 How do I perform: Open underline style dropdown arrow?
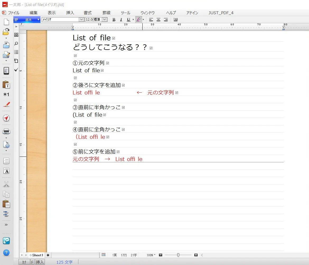(133, 20)
